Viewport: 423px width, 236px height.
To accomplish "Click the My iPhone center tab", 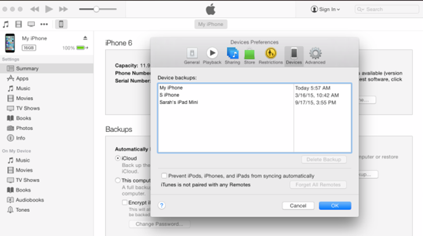I will coord(211,24).
